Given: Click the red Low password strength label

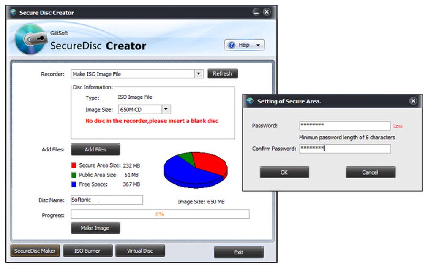Looking at the screenshot, I should click(x=398, y=126).
